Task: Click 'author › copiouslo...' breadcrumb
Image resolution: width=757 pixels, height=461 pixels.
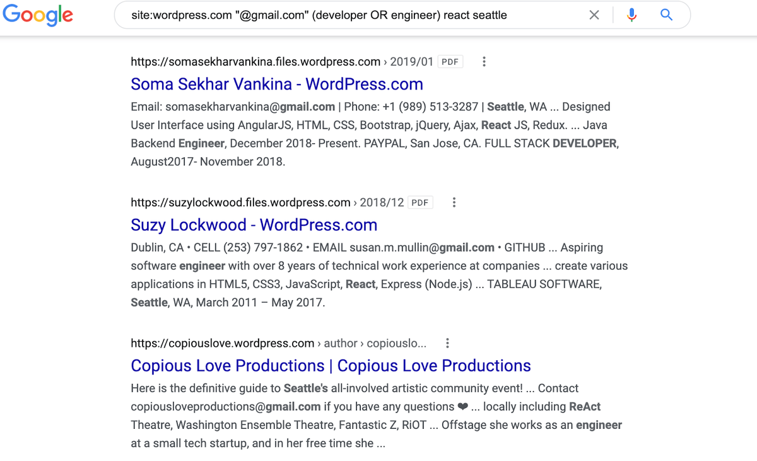Action: 375,343
